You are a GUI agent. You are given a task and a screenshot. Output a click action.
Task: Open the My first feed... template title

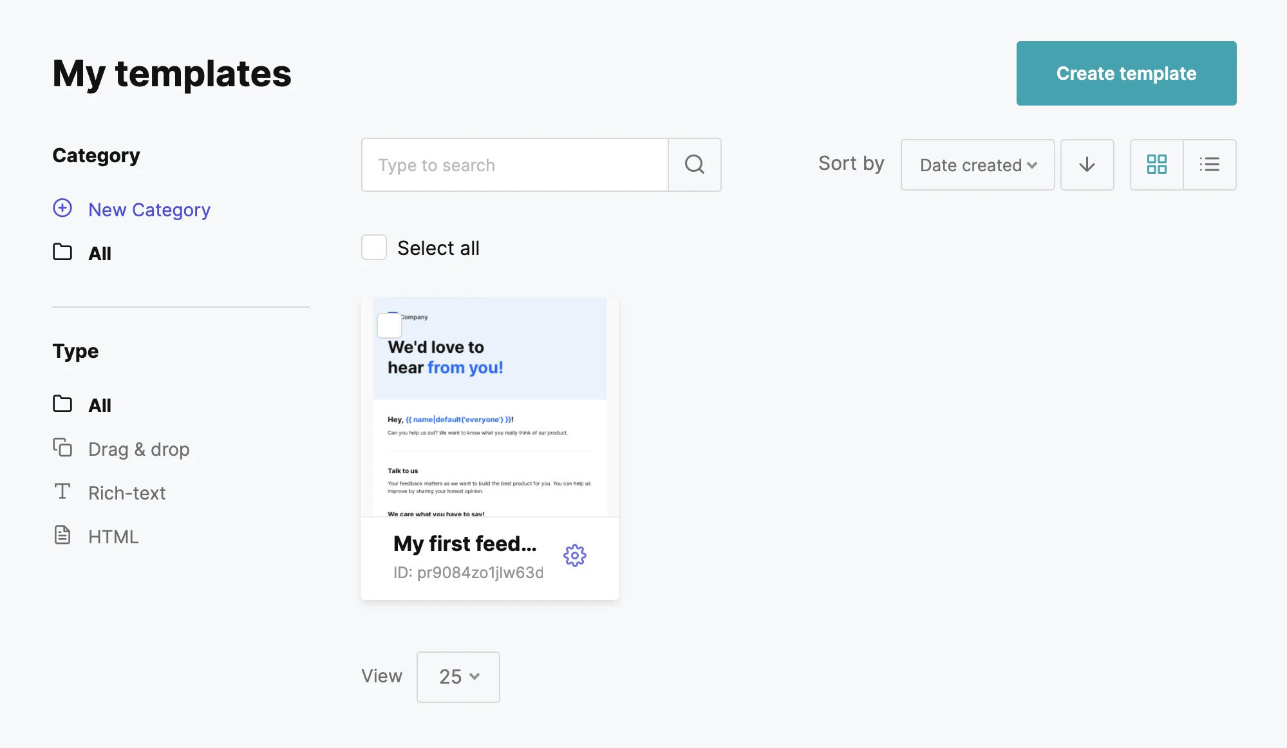click(465, 544)
